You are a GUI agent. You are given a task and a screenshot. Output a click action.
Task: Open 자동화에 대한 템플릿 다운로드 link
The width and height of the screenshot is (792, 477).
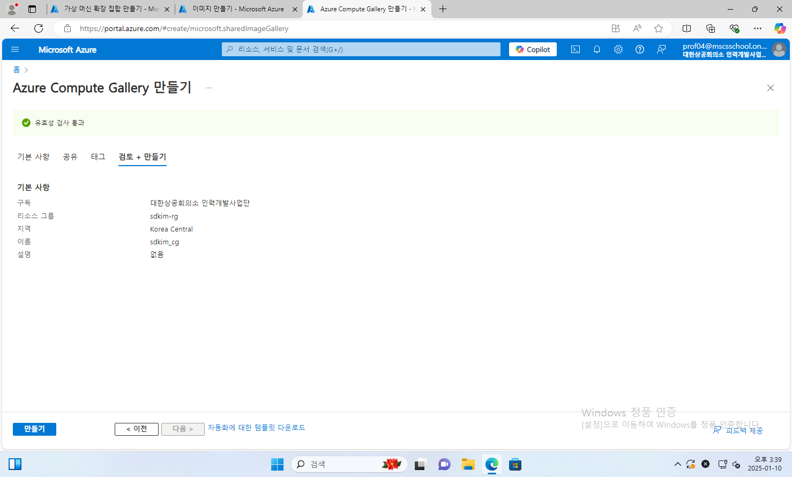click(x=256, y=428)
